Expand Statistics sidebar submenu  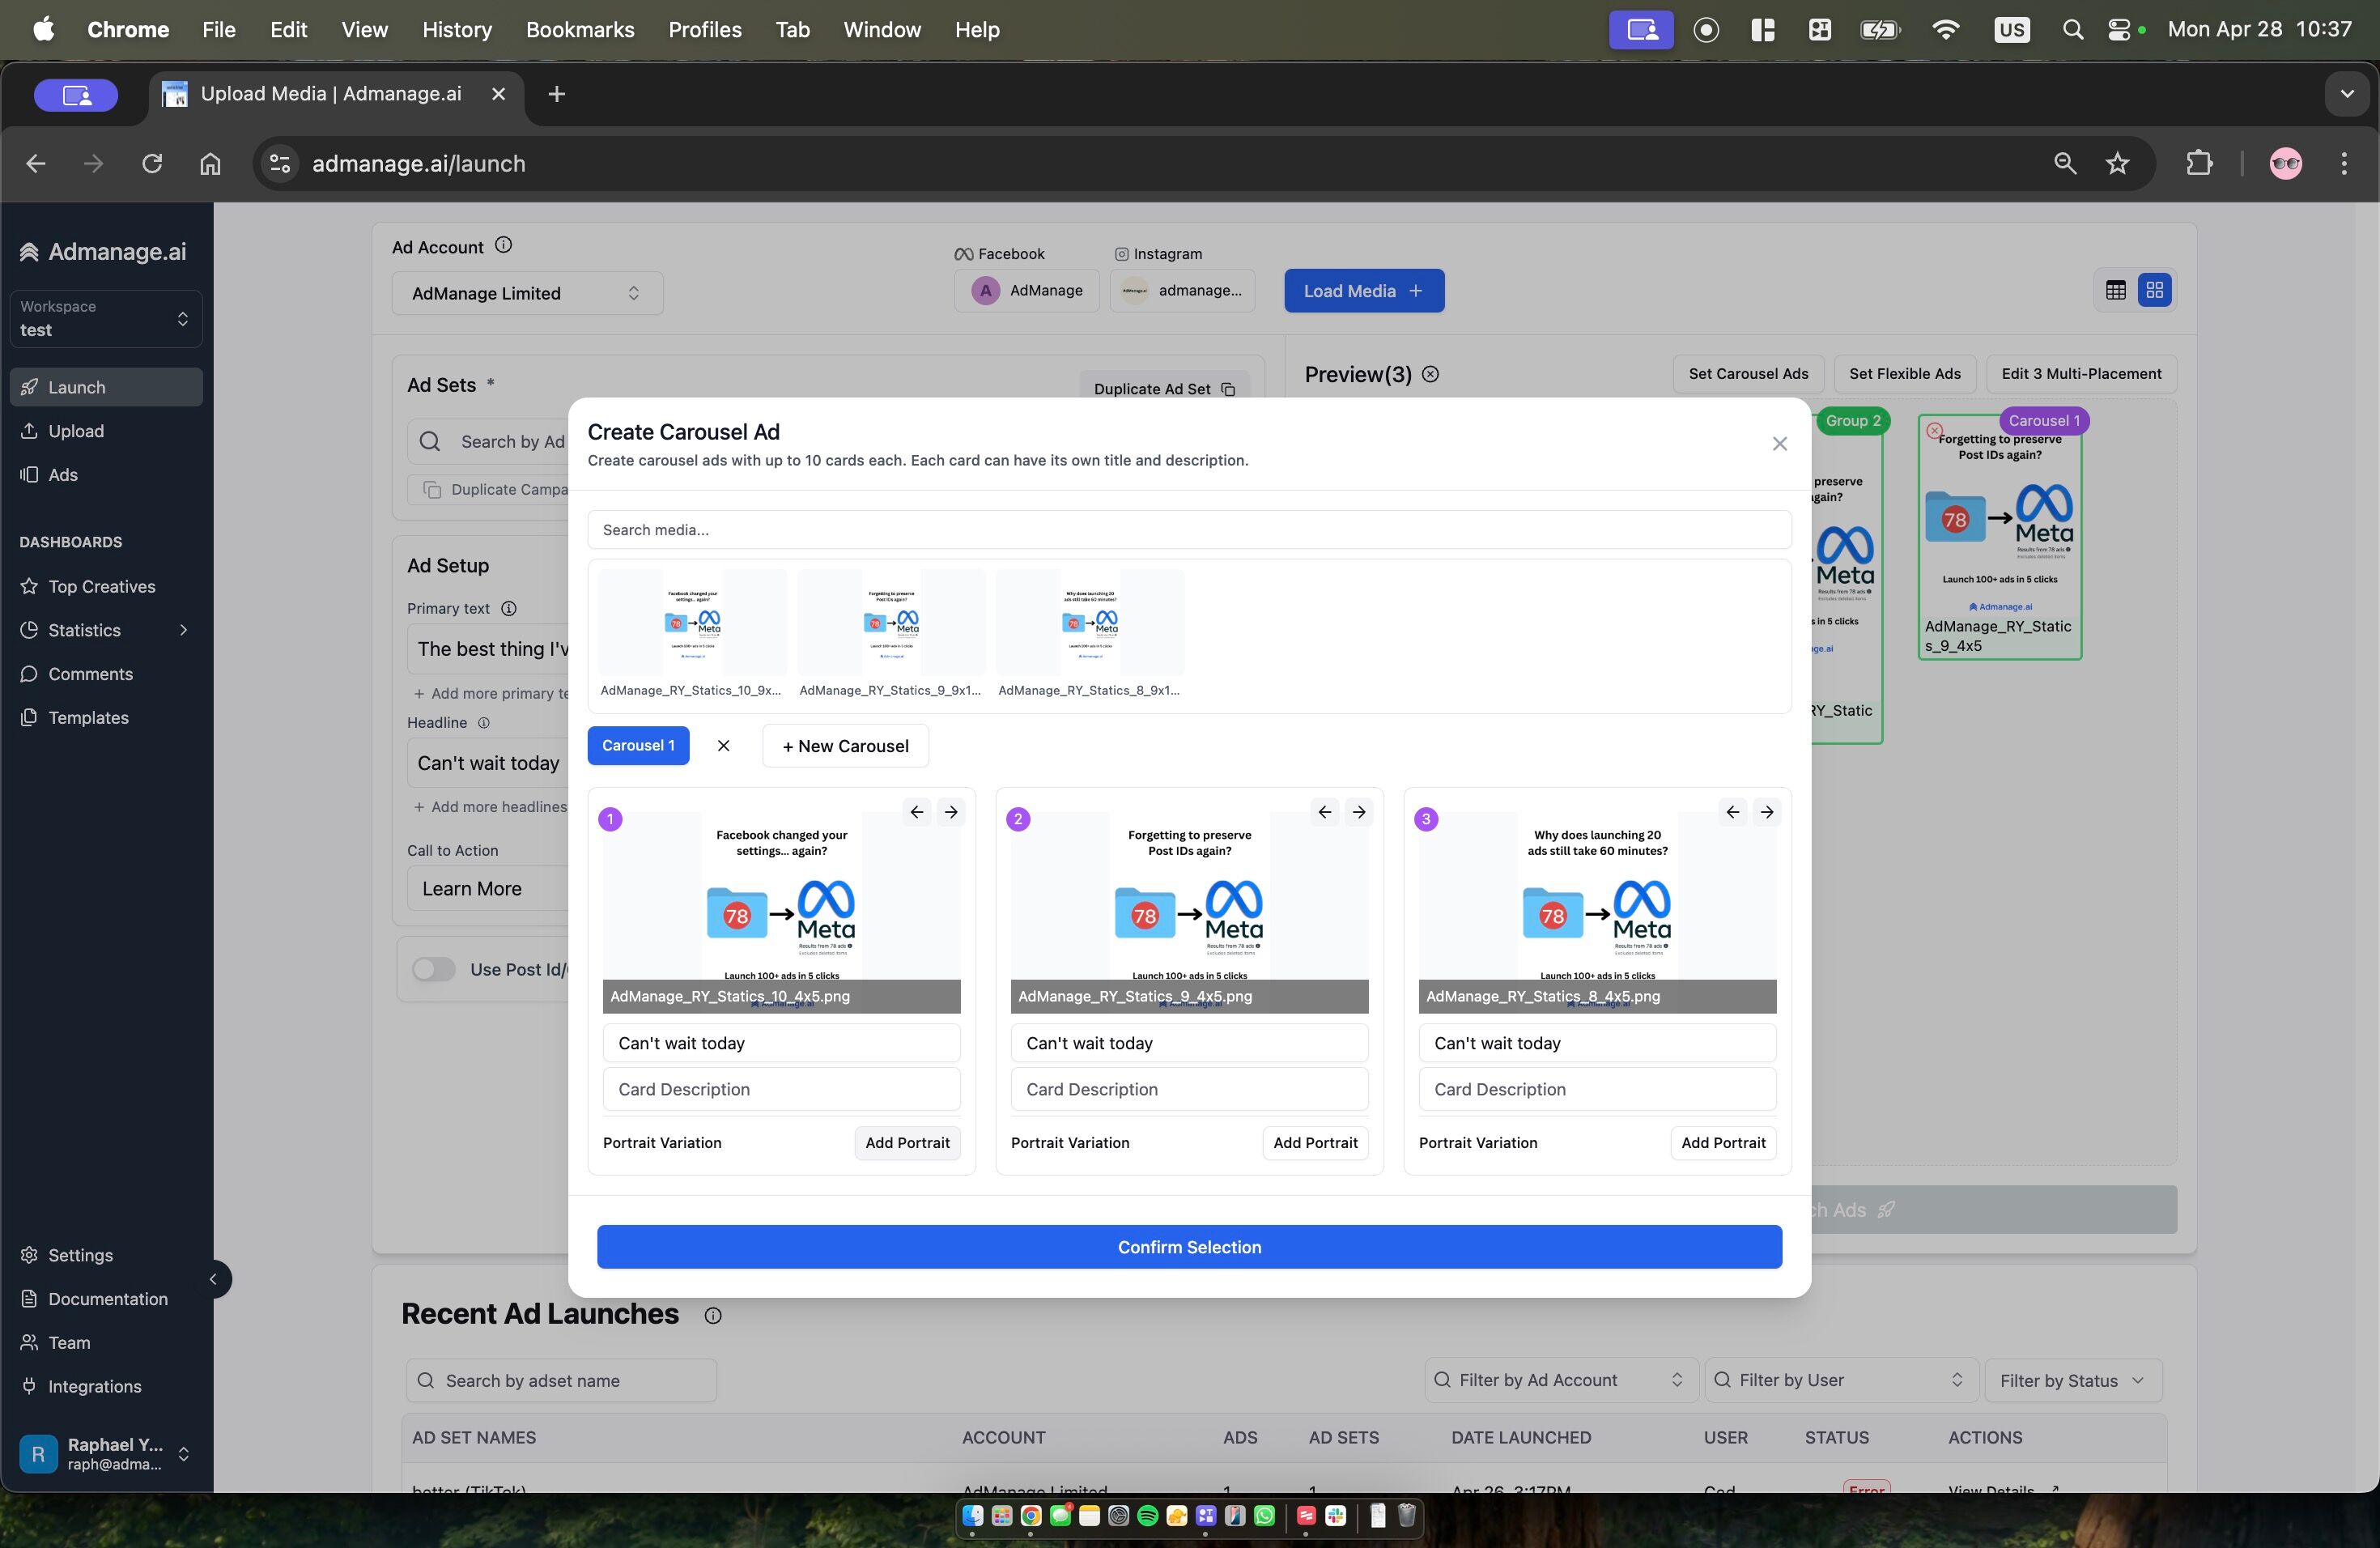(x=183, y=630)
